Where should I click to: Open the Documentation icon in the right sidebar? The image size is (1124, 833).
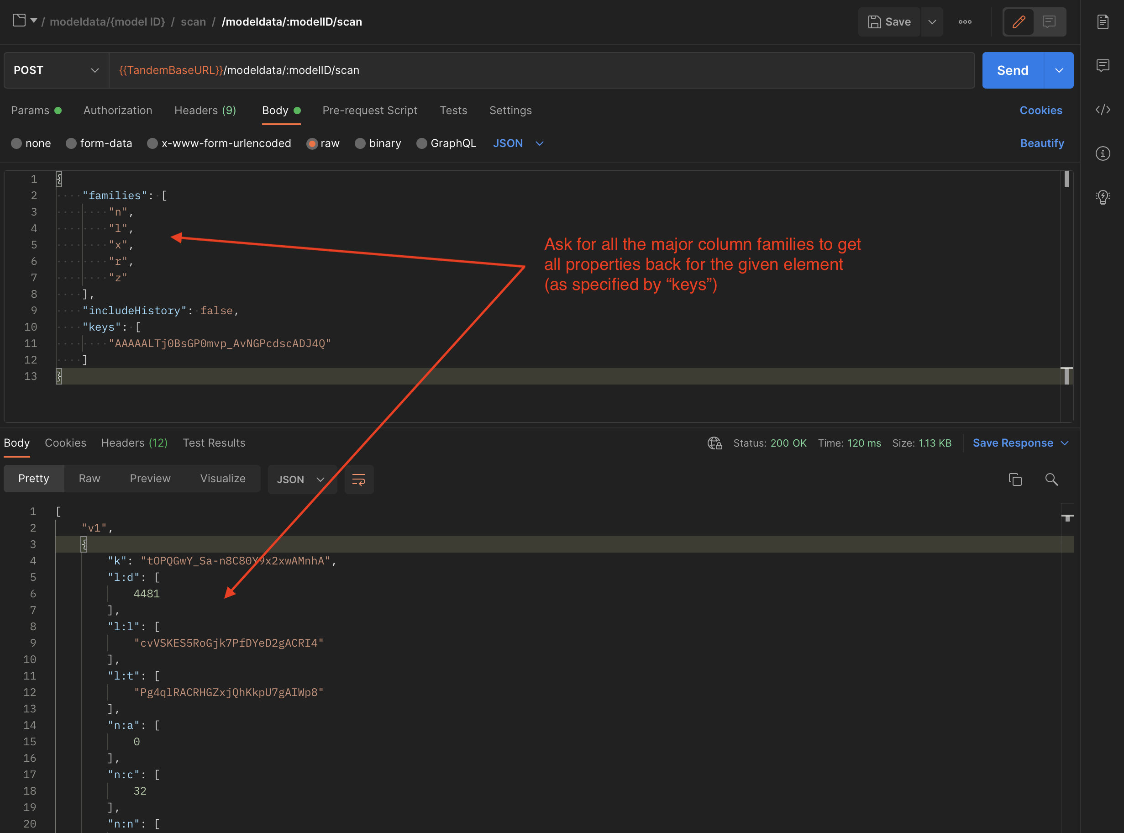tap(1103, 21)
